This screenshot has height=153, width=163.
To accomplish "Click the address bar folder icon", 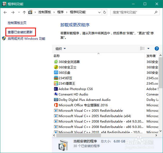I will pyautogui.click(x=30, y=12).
